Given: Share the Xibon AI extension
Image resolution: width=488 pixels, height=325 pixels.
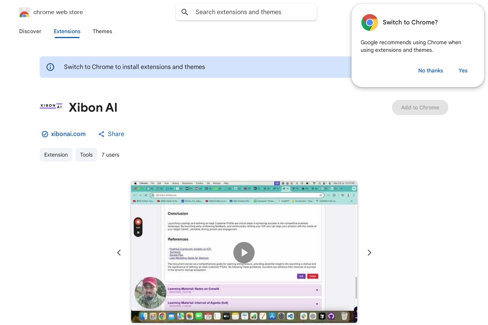Looking at the screenshot, I should pos(111,134).
